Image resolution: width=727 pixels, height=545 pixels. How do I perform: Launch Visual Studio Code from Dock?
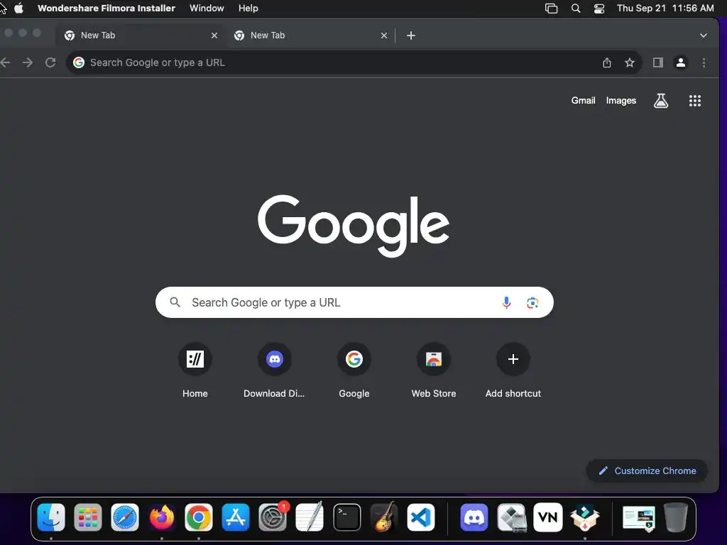click(420, 517)
